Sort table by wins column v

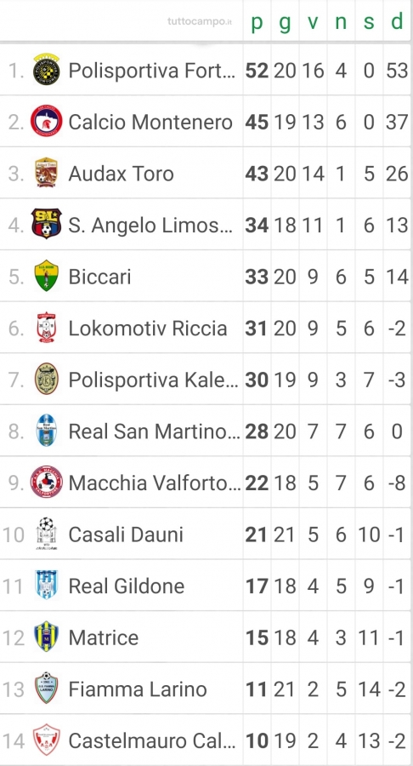[x=313, y=22]
